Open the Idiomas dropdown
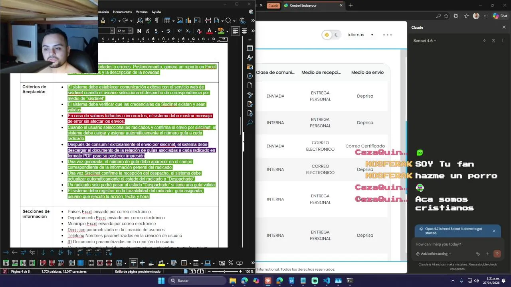This screenshot has height=287, width=511. tap(360, 35)
